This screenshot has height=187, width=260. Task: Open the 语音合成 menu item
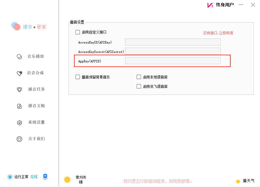click(x=35, y=73)
